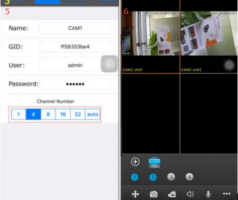The width and height of the screenshot is (238, 200).
Task: Open more options ellipsis menu
Action: [x=227, y=193]
